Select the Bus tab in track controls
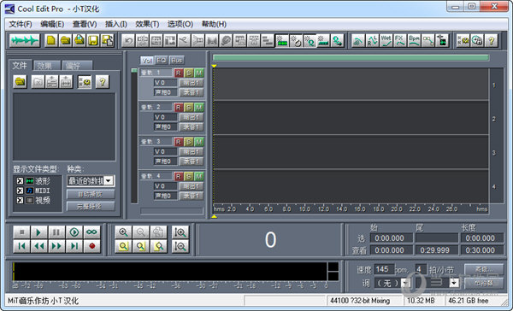The image size is (513, 311). tap(177, 60)
